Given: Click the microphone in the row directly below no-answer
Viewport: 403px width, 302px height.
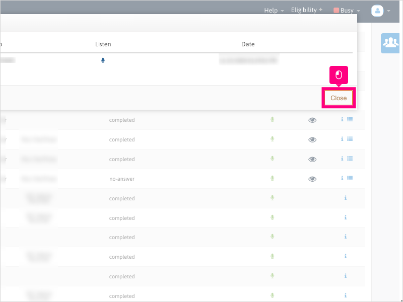Looking at the screenshot, I should (x=272, y=198).
